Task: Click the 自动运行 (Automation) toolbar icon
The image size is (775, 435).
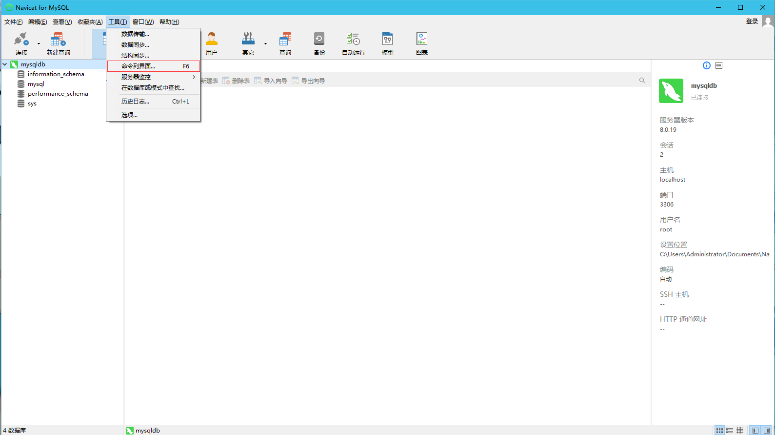Action: coord(353,39)
